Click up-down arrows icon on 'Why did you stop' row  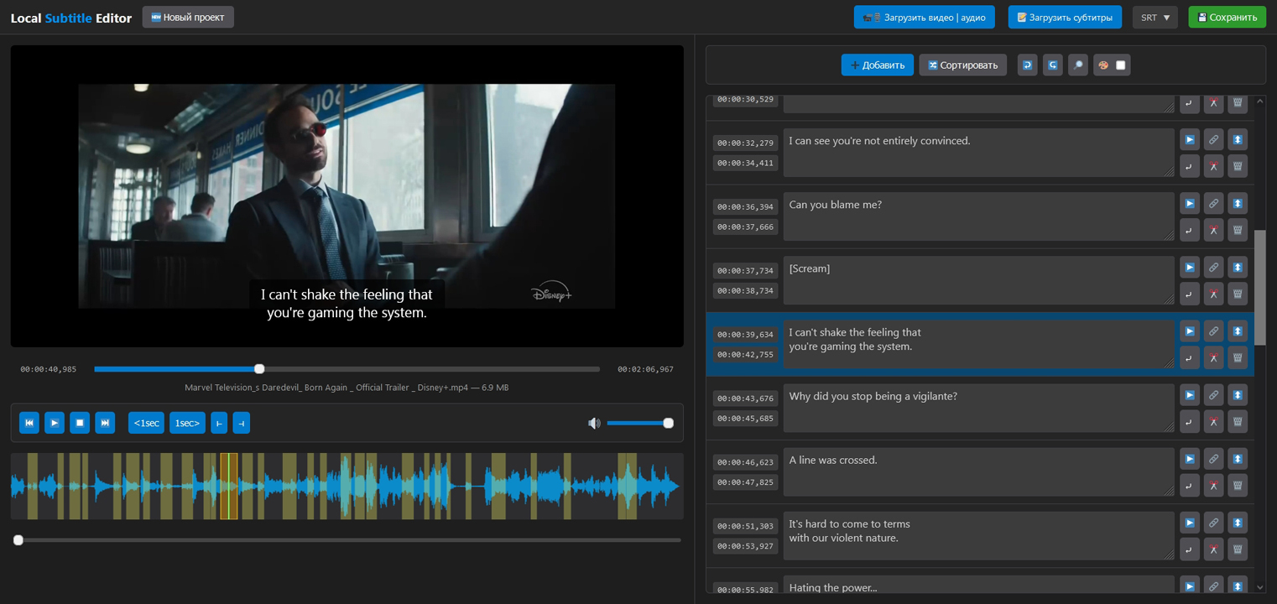[x=1238, y=395]
